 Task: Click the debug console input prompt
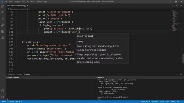(51, 99)
